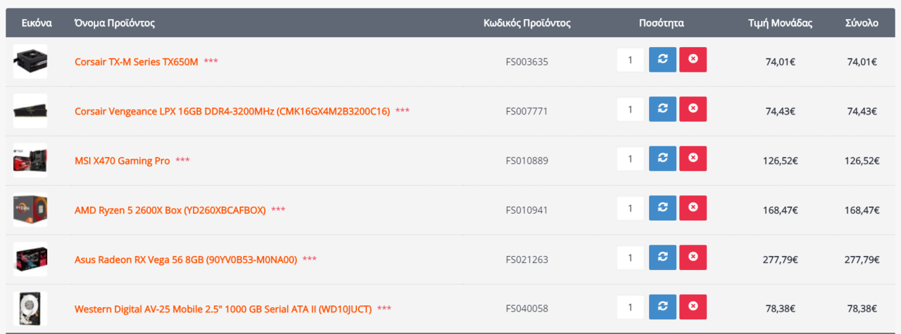The width and height of the screenshot is (901, 334).
Task: Delete AMD Ryzen 5 2600X from cart
Action: (693, 208)
